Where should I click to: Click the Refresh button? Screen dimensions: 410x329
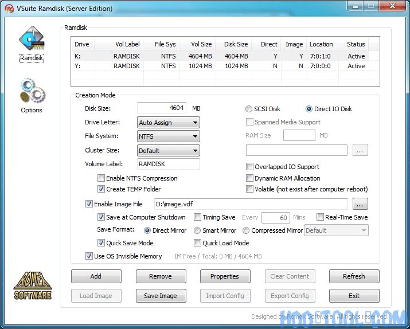point(354,276)
